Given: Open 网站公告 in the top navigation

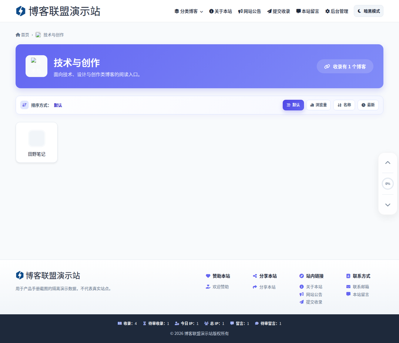Looking at the screenshot, I should [x=249, y=11].
